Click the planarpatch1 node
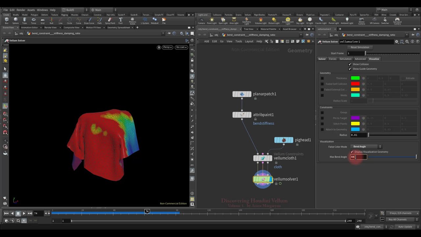Image resolution: width=421 pixels, height=237 pixels. pyautogui.click(x=242, y=94)
